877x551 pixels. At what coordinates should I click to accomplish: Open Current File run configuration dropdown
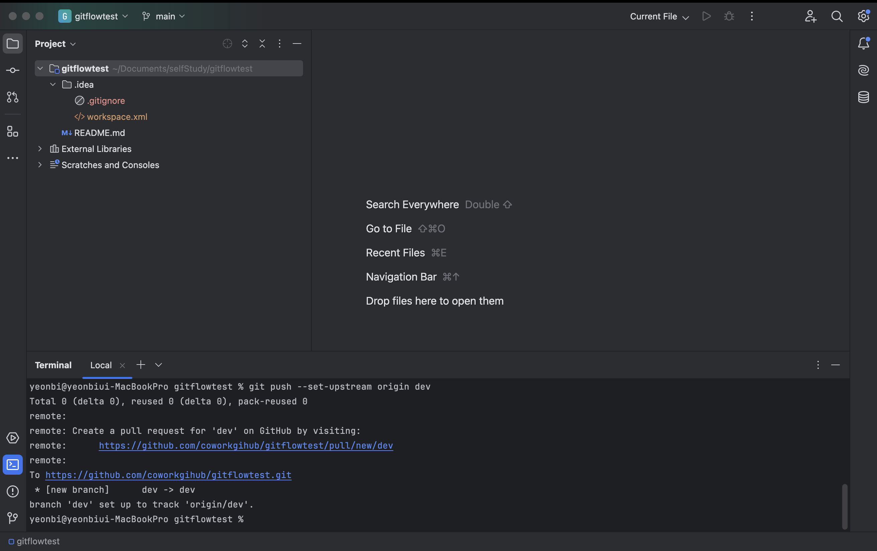[659, 16]
